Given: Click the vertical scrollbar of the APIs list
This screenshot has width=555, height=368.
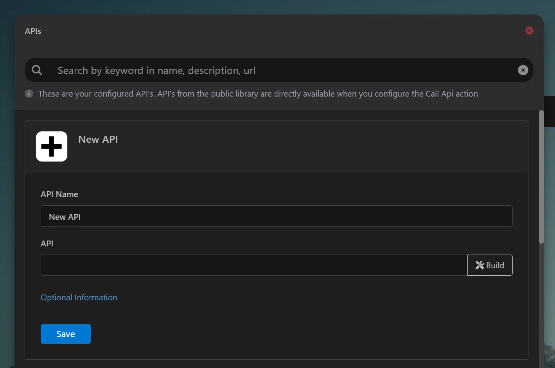Looking at the screenshot, I should [541, 177].
